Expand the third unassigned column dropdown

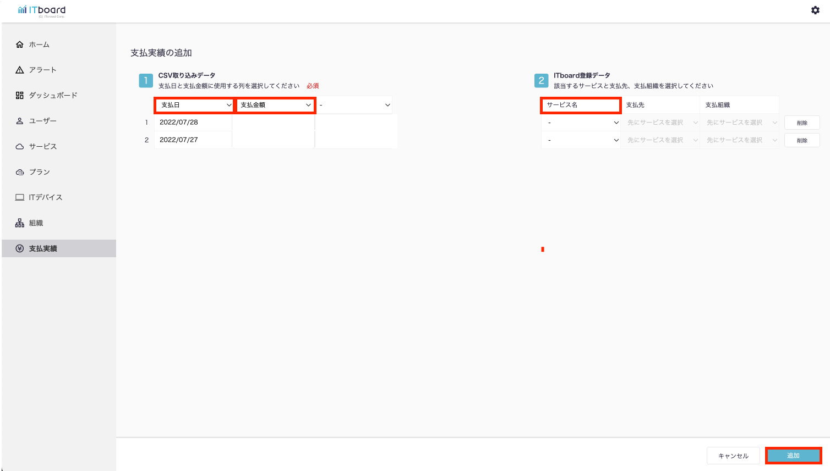354,105
